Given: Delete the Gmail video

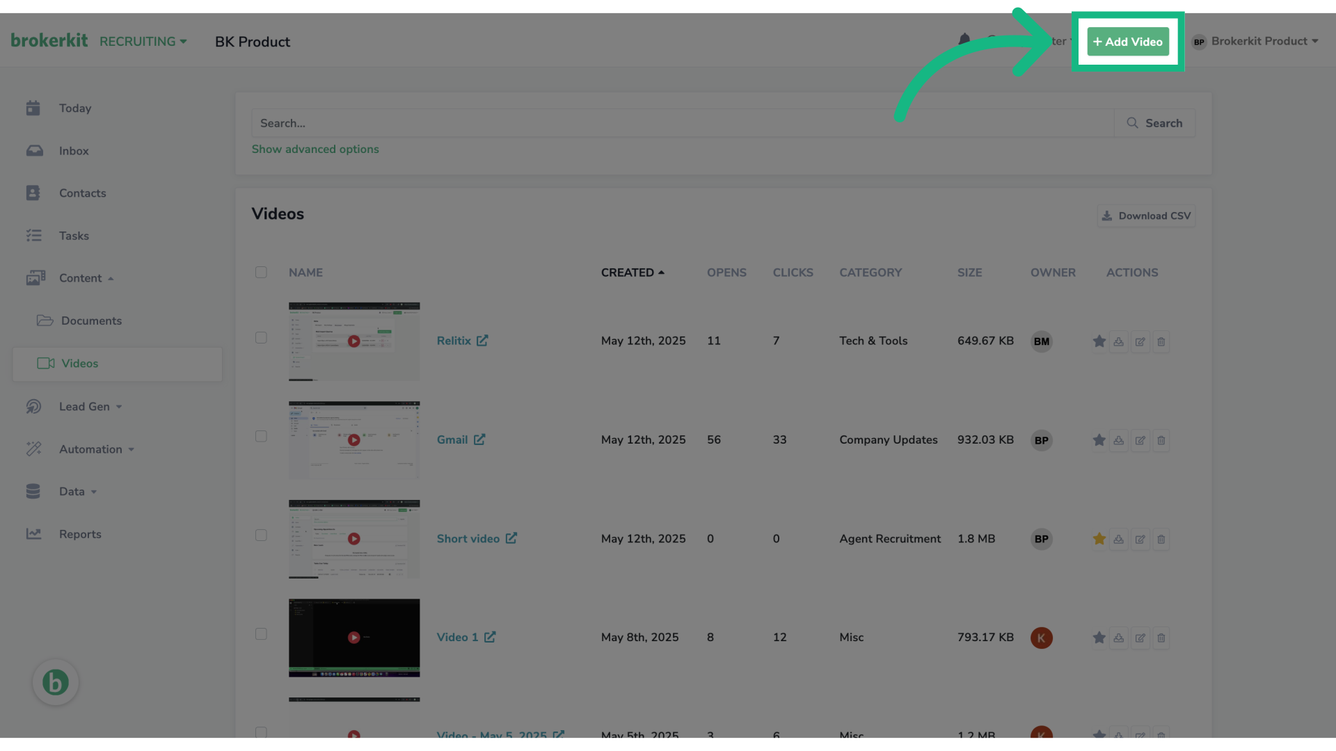Looking at the screenshot, I should click(x=1161, y=440).
